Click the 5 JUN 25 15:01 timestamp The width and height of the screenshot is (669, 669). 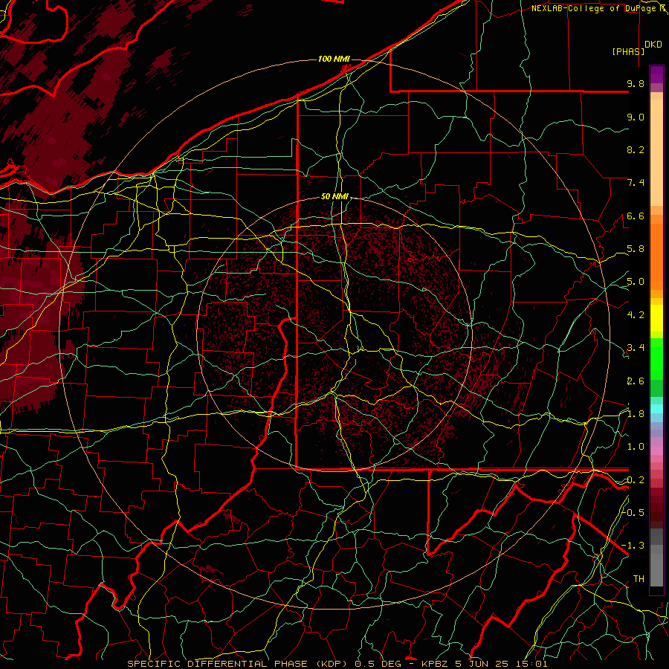coord(501,664)
